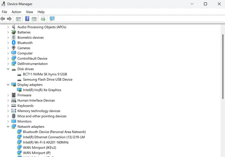Click the Back arrow toolbar icon
225x157 pixels.
[3, 19]
